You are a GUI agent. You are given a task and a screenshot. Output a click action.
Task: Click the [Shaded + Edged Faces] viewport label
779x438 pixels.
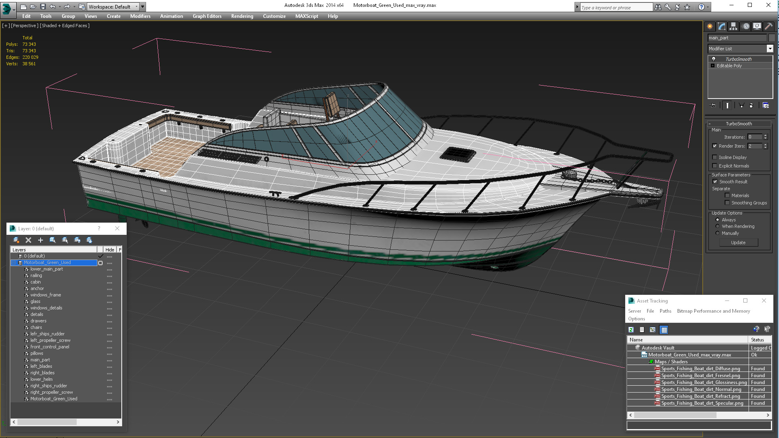pyautogui.click(x=65, y=26)
